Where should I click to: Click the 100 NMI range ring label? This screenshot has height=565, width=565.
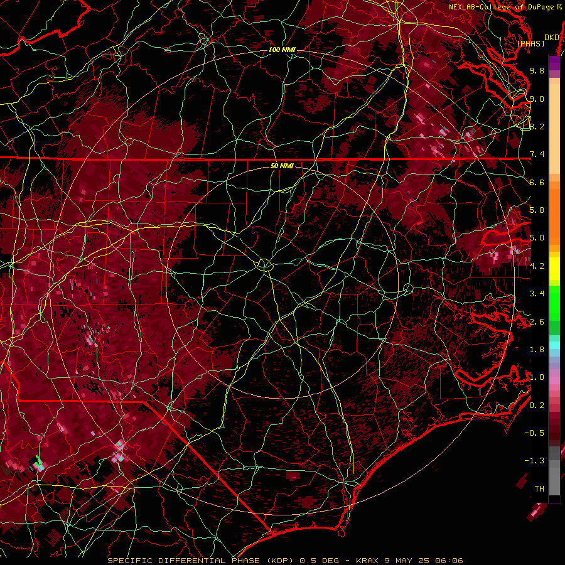[282, 50]
